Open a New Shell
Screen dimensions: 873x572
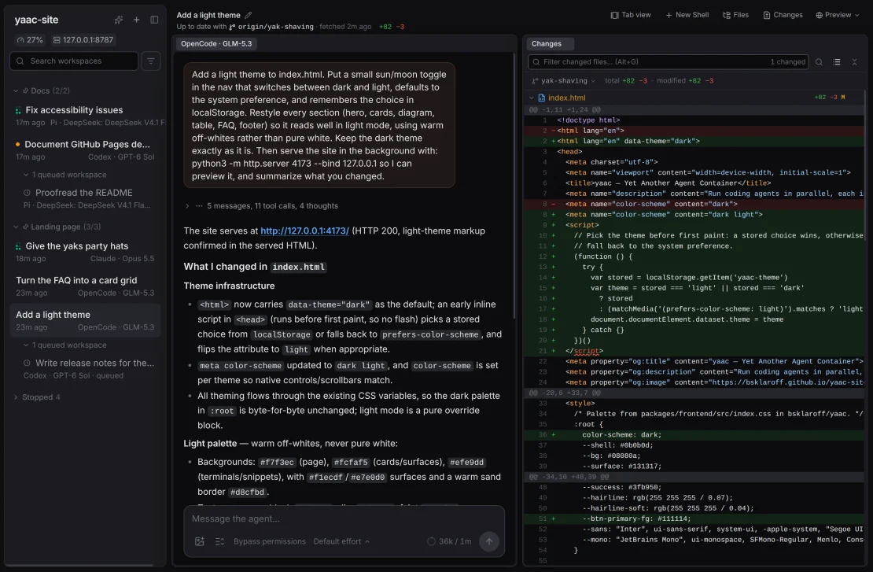(x=687, y=15)
